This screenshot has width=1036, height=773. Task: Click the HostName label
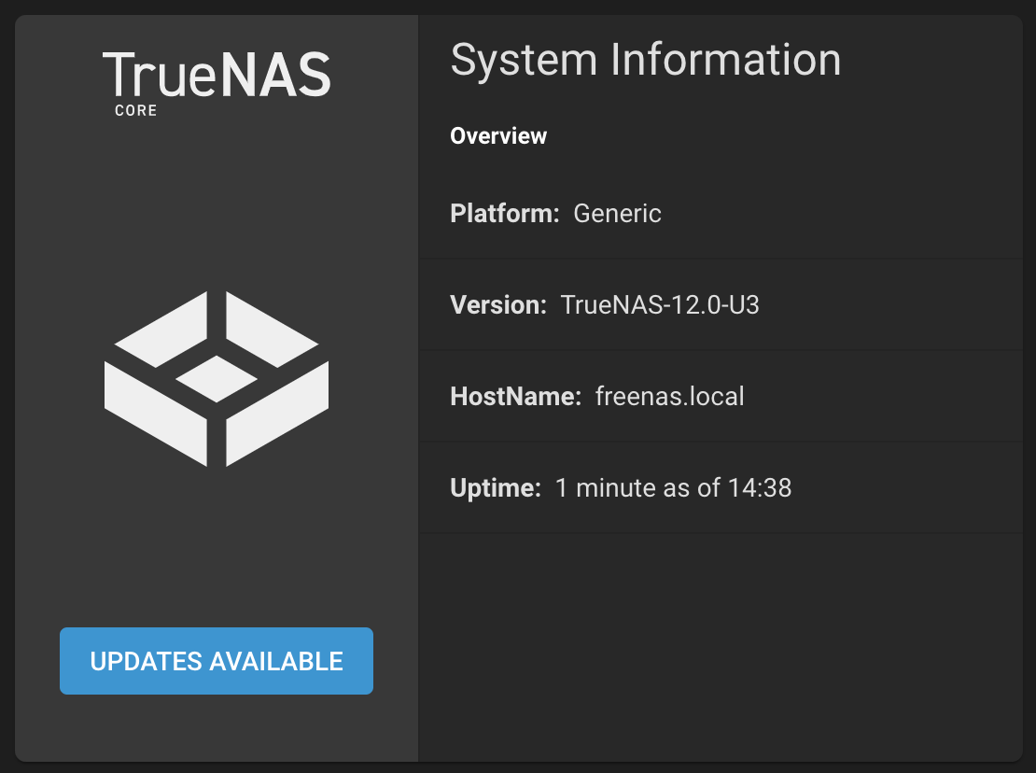point(515,397)
